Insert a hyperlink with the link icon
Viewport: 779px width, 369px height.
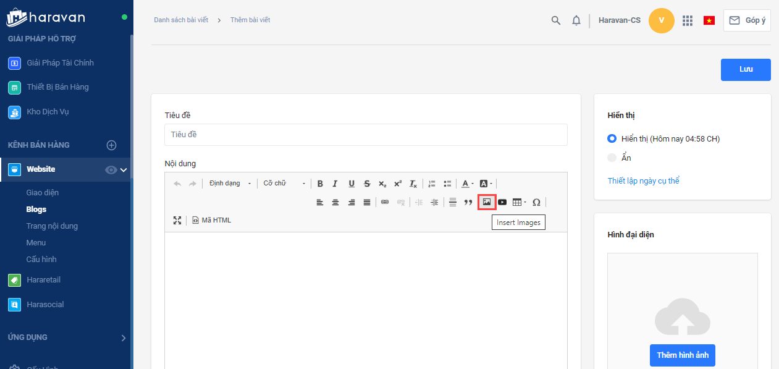pyautogui.click(x=385, y=202)
